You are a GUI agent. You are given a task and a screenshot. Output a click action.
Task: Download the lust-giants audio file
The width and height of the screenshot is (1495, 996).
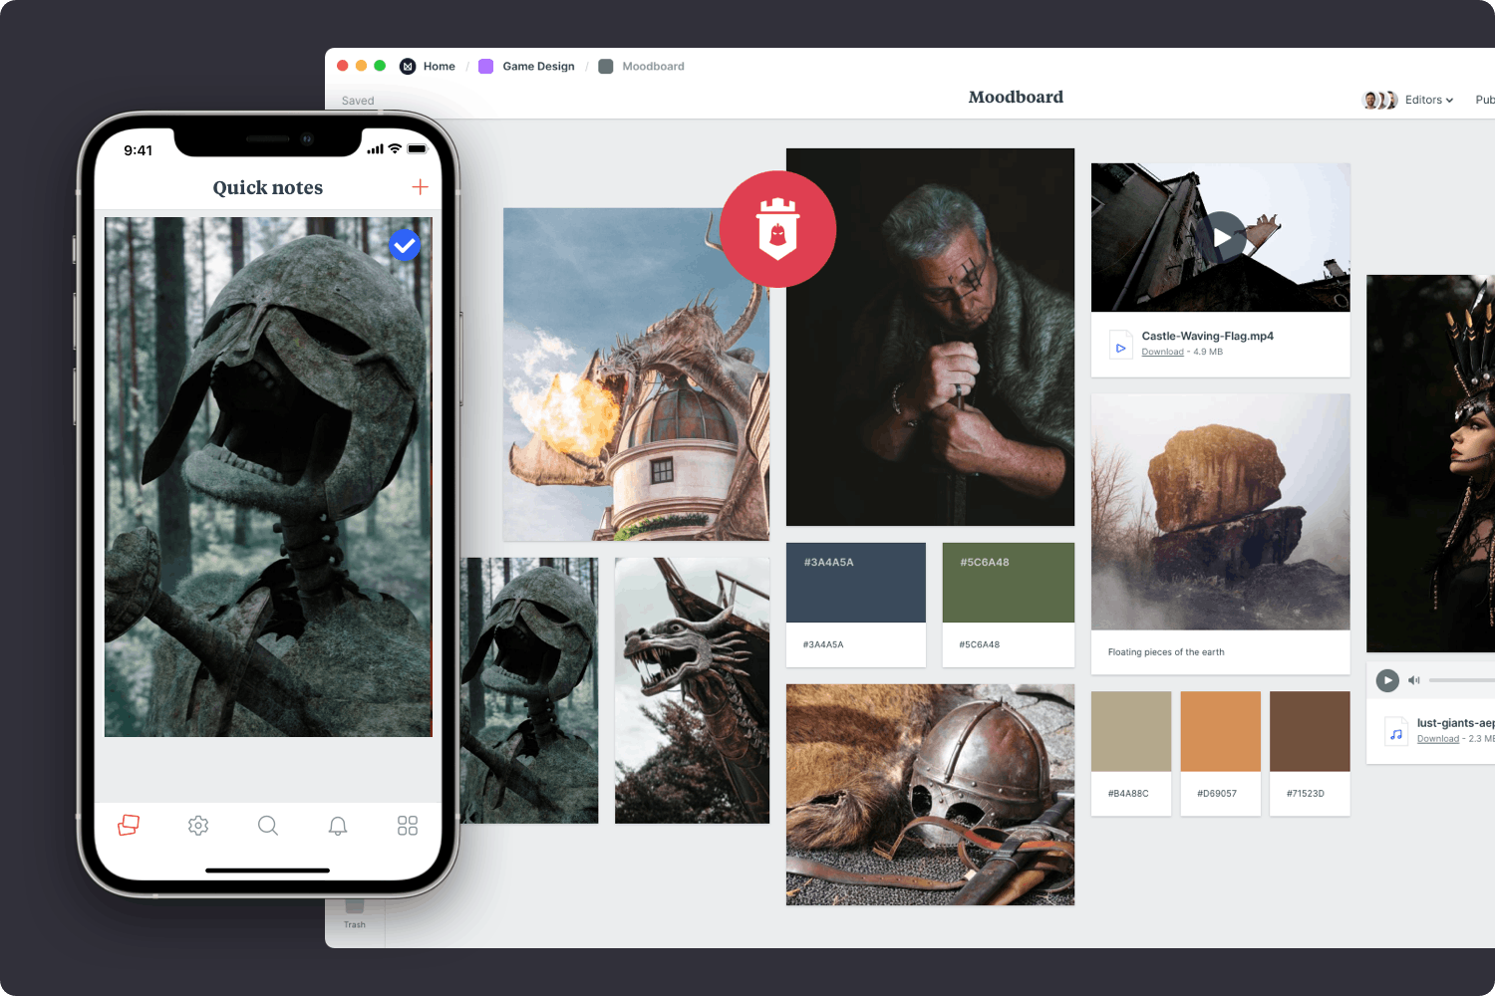coord(1438,739)
